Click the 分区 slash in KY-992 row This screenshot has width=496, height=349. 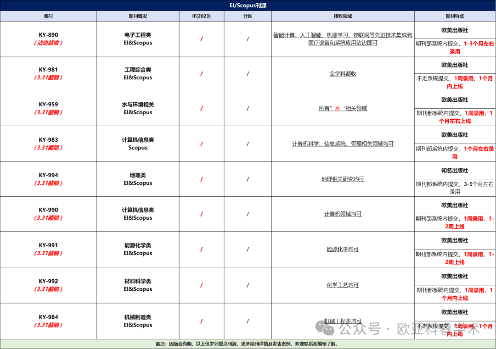[248, 285]
